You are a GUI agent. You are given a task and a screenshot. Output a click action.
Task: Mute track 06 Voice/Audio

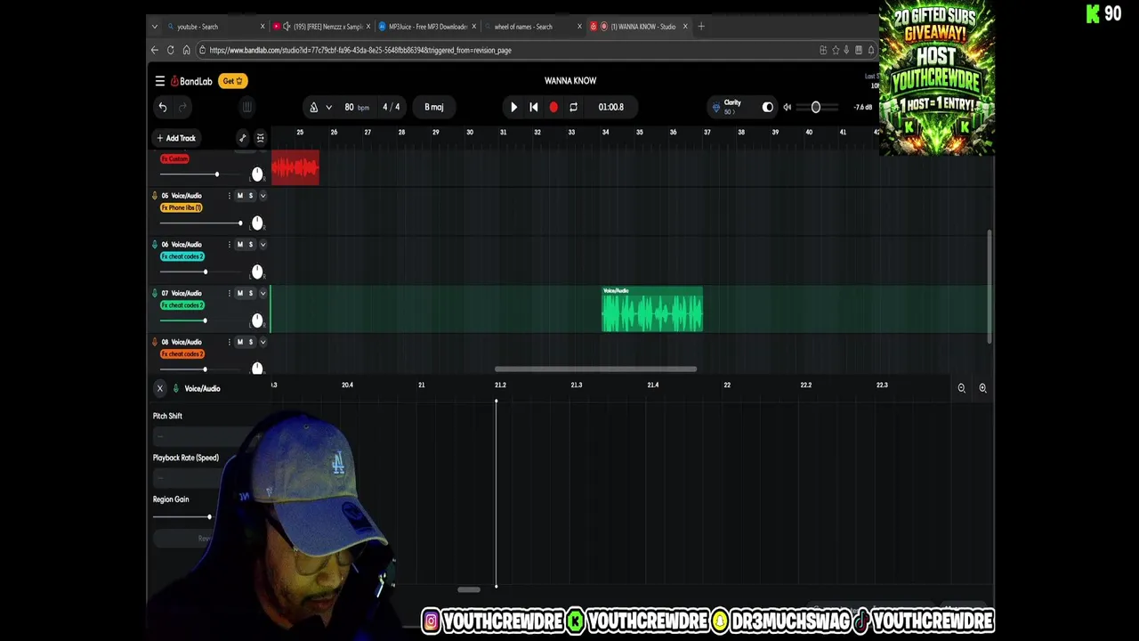239,245
